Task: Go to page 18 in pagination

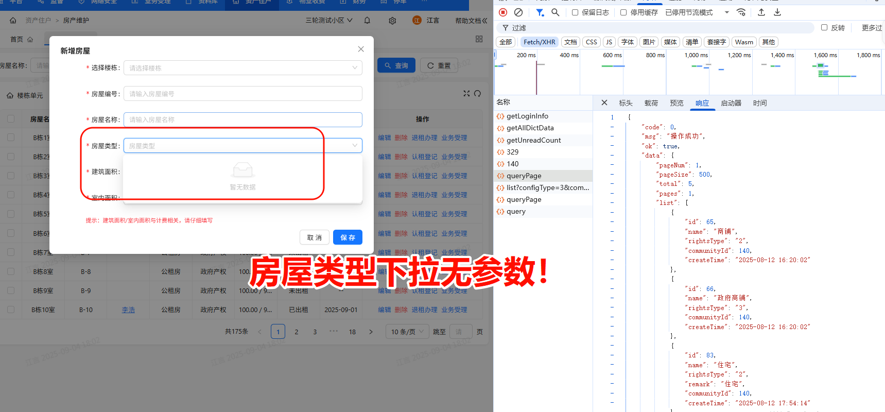Action: coord(352,332)
